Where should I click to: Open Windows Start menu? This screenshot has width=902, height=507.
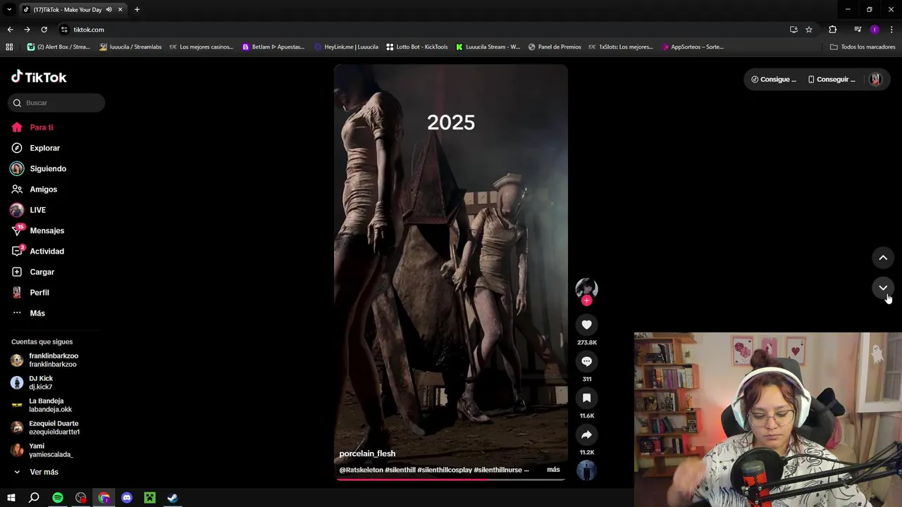(11, 498)
